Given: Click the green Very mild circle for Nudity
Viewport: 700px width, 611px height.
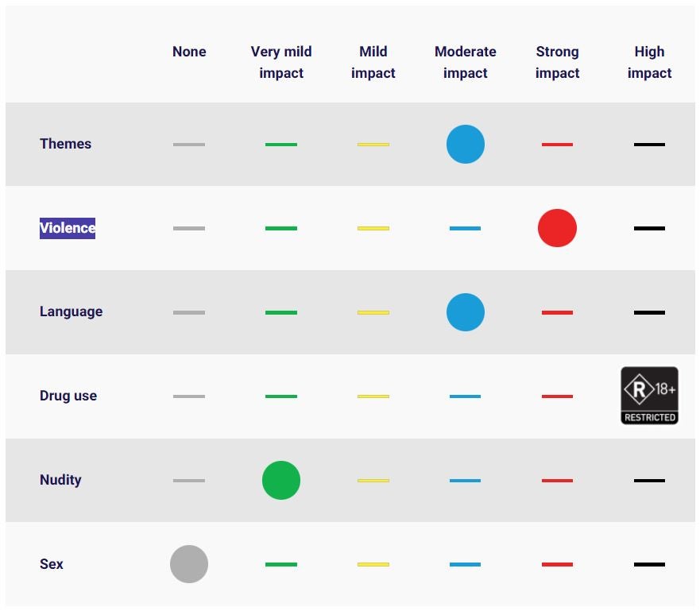Looking at the screenshot, I should 281,481.
